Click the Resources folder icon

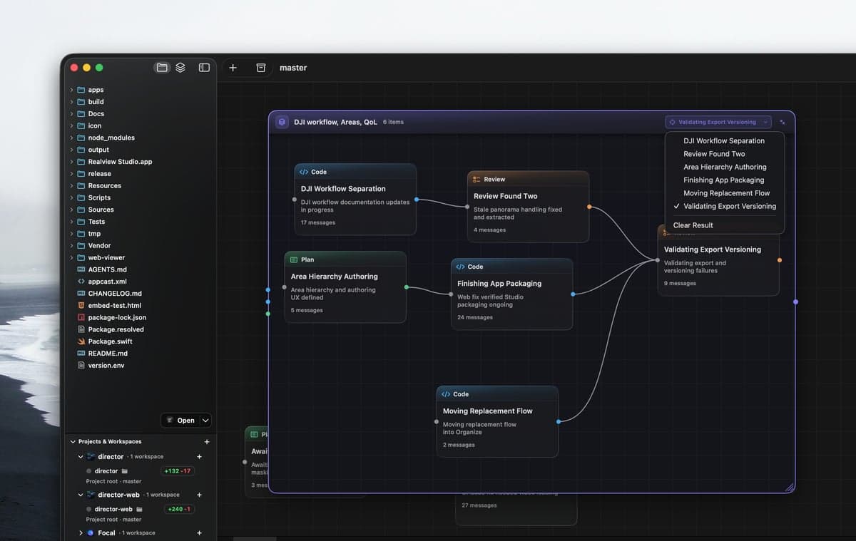click(81, 185)
